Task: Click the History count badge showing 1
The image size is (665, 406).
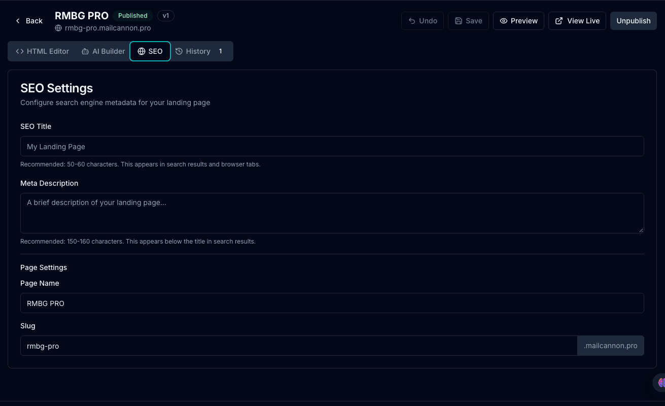Action: click(x=220, y=51)
